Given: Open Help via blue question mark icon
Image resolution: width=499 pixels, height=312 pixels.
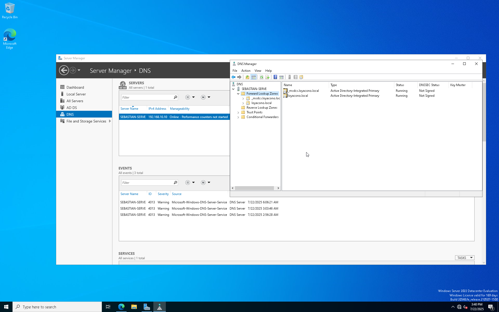Looking at the screenshot, I should click(275, 77).
